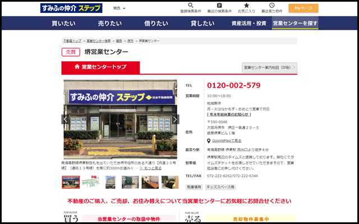Click the すみふの仲介 ステップ logo
This screenshot has width=359, height=224.
(x=71, y=8)
